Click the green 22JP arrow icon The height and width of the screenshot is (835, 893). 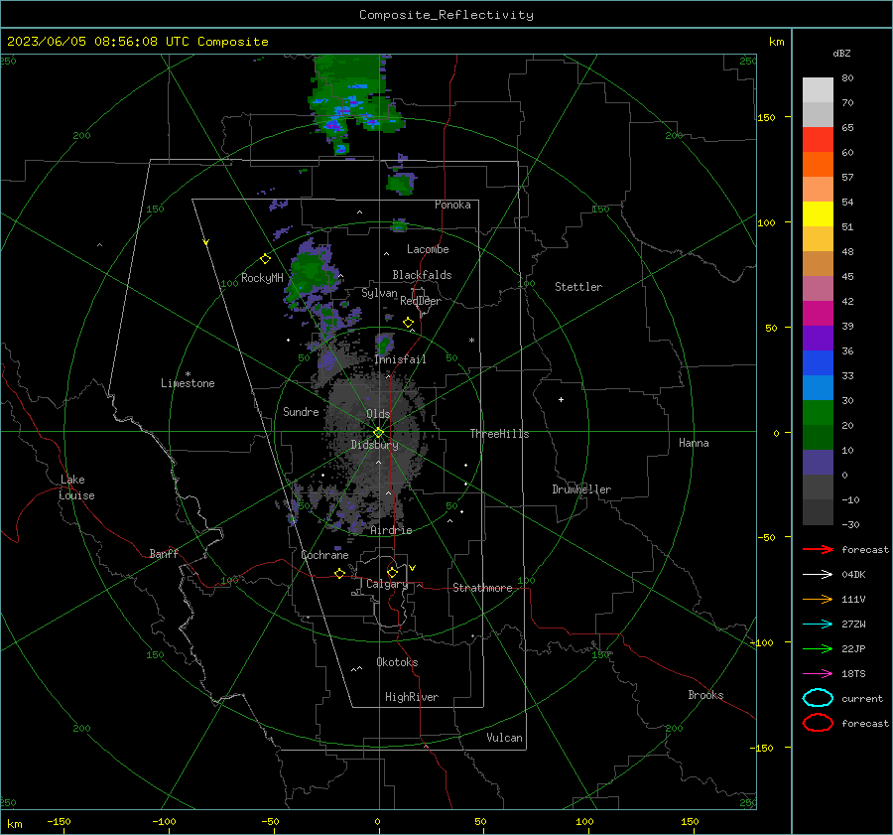click(818, 648)
